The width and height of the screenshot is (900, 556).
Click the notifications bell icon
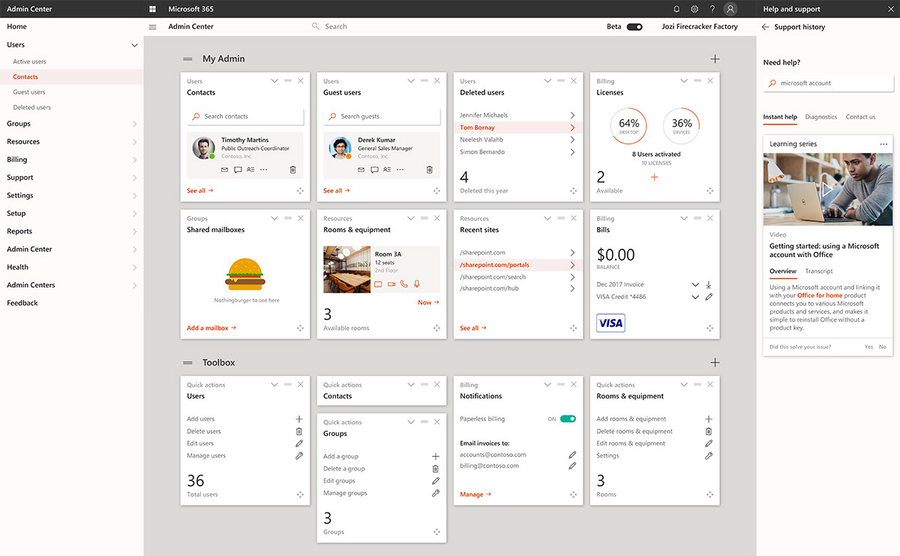click(x=676, y=9)
